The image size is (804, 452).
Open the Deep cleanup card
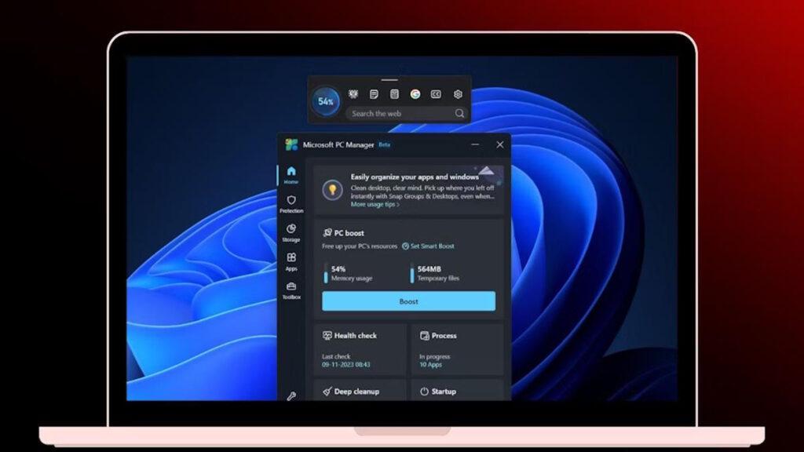coord(360,391)
